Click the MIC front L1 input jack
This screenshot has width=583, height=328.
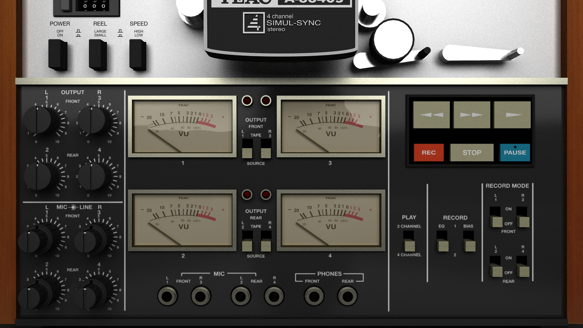point(168,296)
